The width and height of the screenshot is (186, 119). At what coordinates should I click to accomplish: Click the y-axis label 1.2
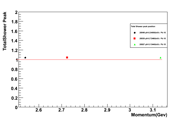click(15, 50)
